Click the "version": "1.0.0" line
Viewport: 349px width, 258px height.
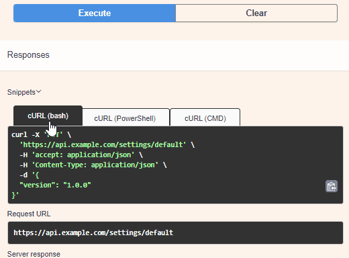coord(55,185)
